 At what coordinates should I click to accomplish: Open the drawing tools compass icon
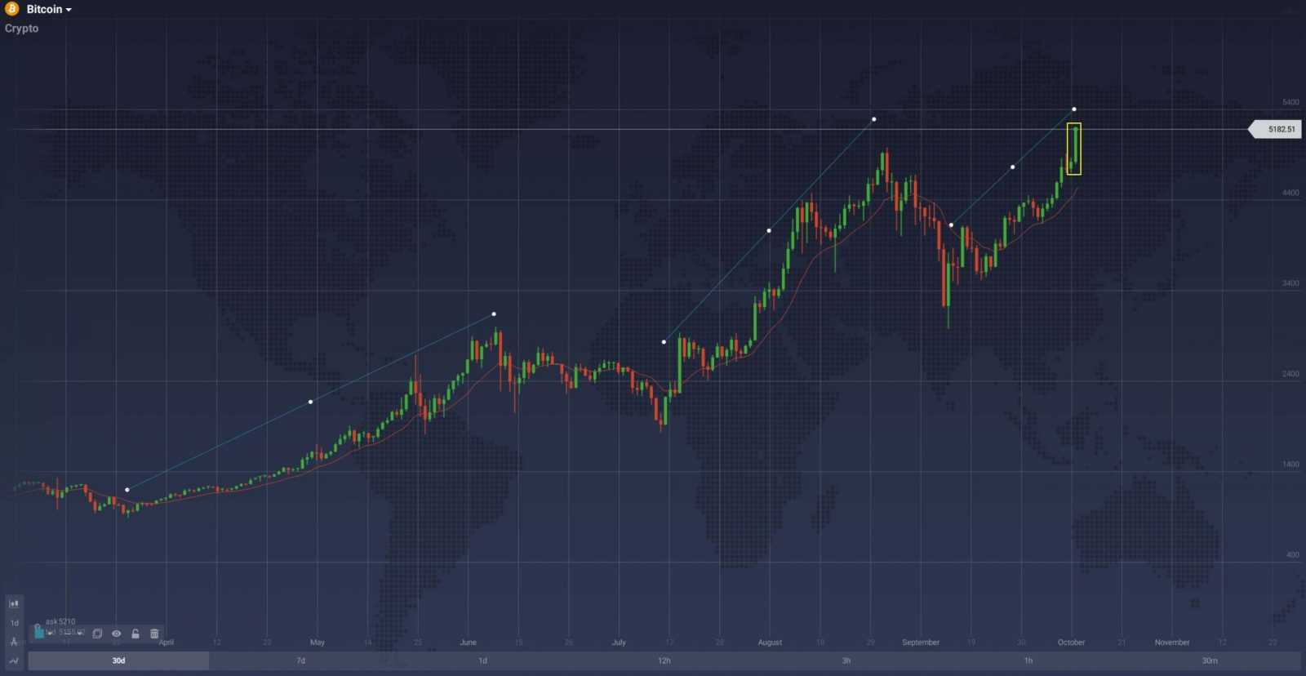pos(14,642)
